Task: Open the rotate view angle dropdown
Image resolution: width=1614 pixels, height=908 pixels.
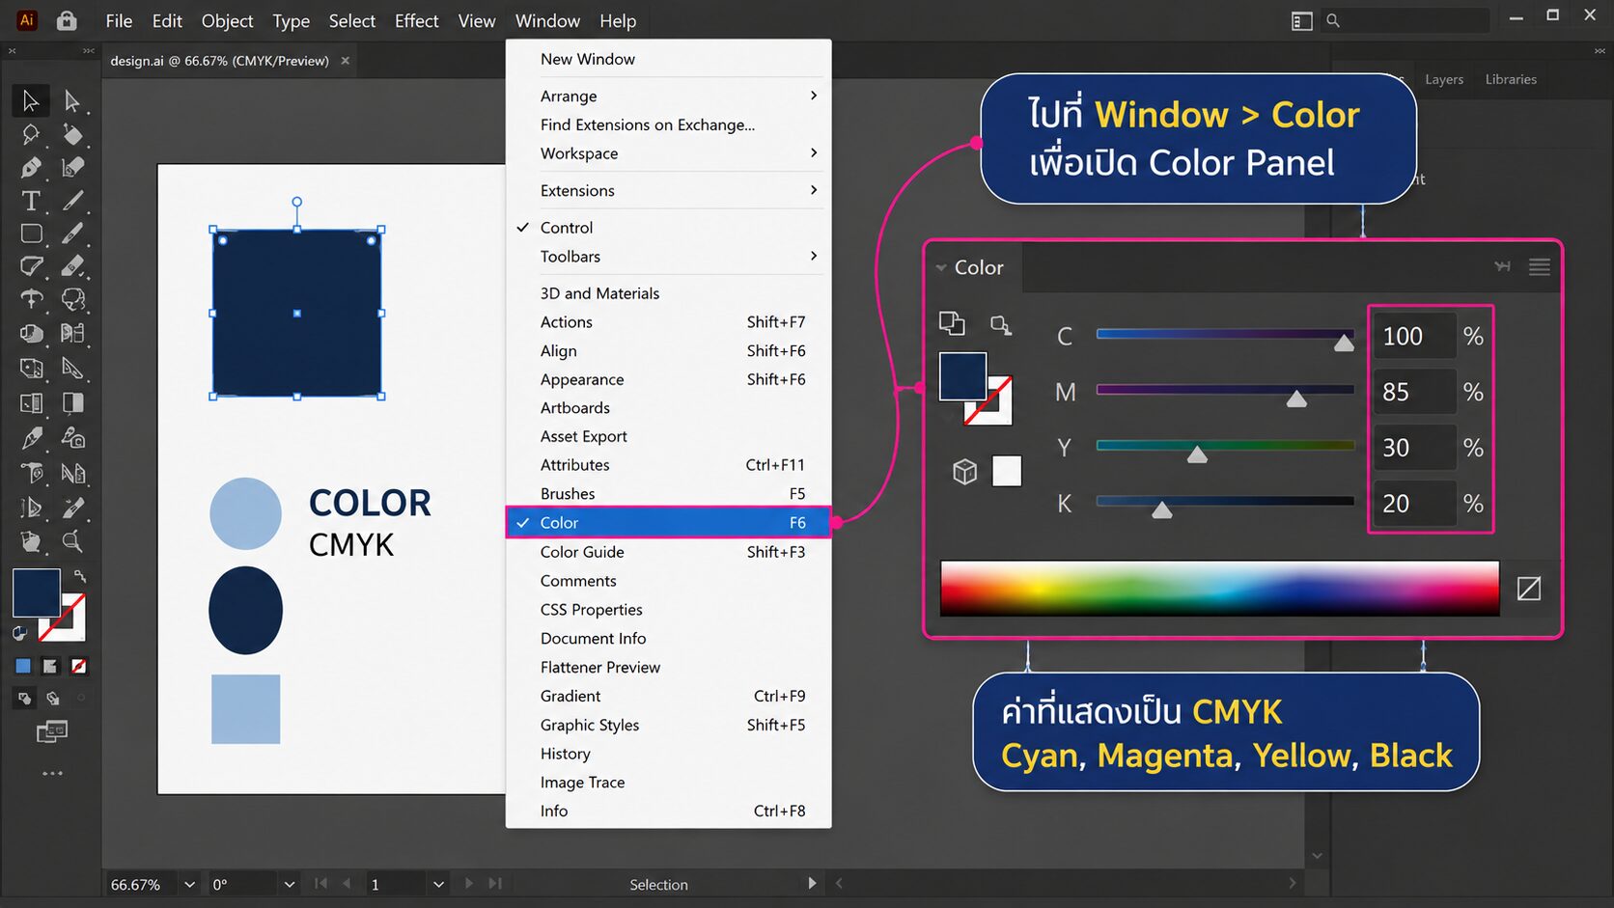Action: tap(289, 884)
